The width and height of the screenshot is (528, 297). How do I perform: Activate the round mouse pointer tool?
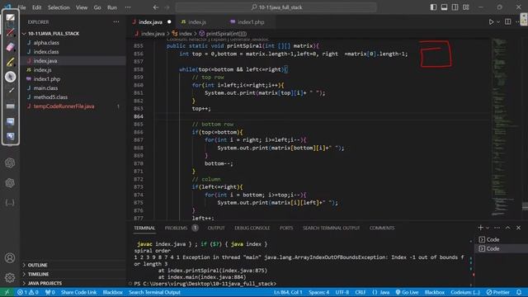pos(10,77)
